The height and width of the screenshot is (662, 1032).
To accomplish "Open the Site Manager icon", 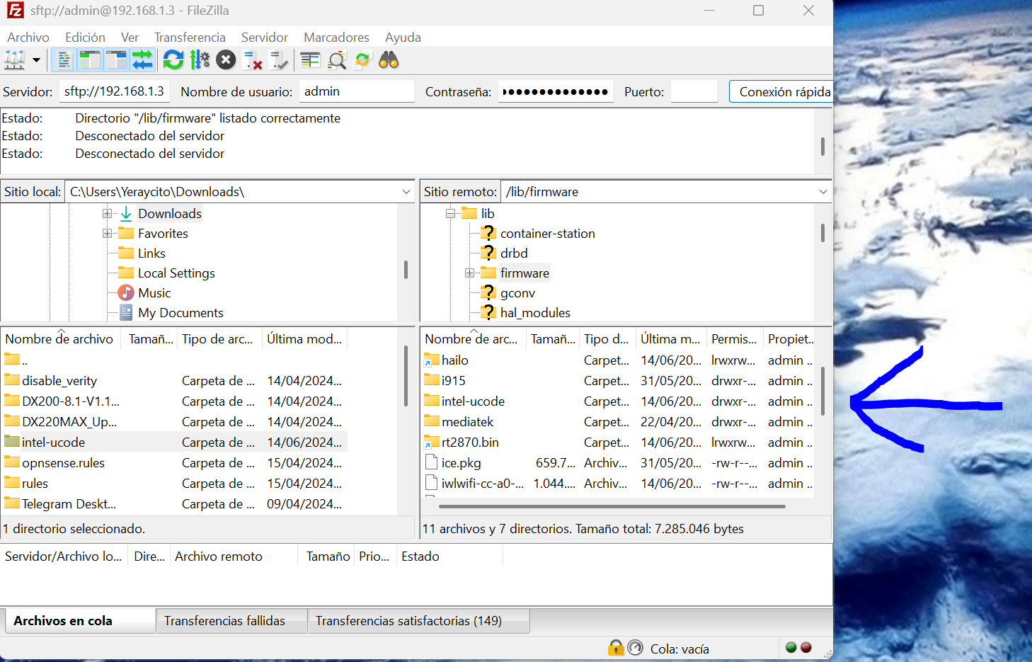I will click(x=14, y=61).
